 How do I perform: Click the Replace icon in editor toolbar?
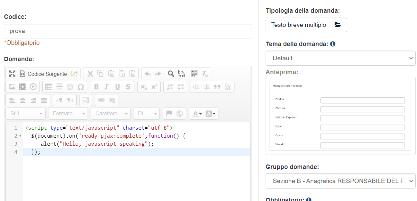click(182, 74)
